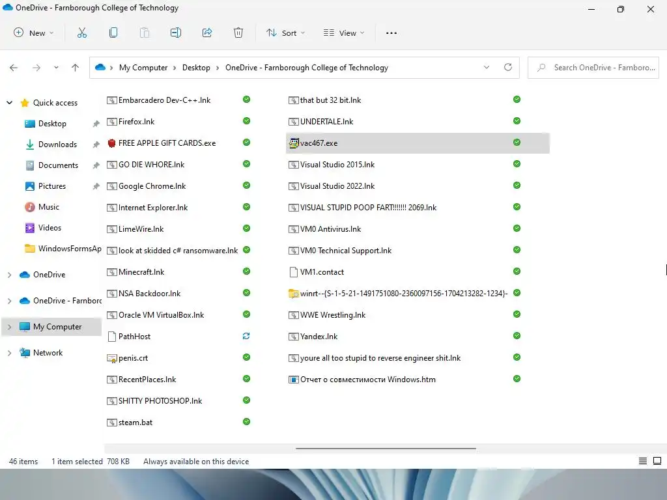This screenshot has height=500, width=667.
Task: Click the OneDrive cloud icon in the address bar
Action: [x=100, y=67]
